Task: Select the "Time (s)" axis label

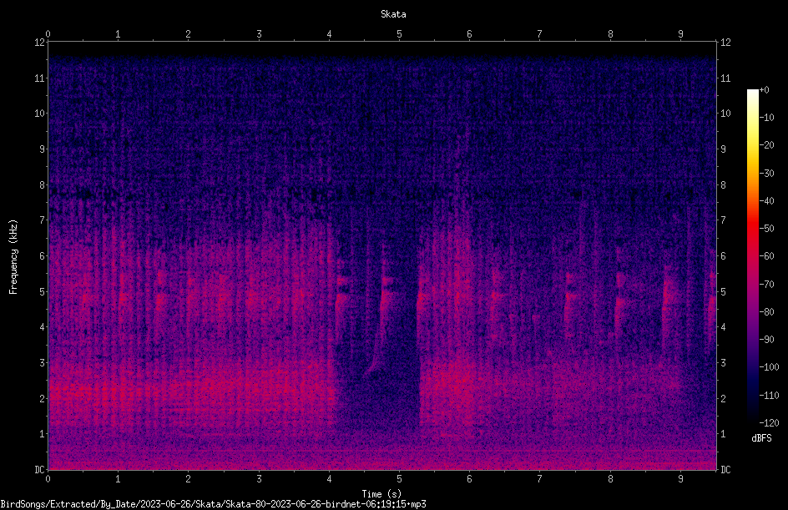Action: pyautogui.click(x=381, y=494)
